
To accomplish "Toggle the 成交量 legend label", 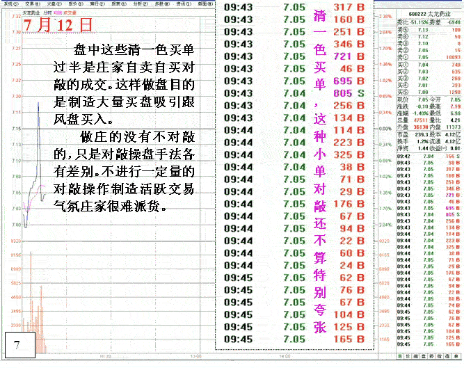I will pyautogui.click(x=70, y=12).
